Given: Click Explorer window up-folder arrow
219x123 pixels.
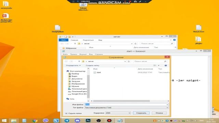Looking at the screenshot, I should [75, 44].
